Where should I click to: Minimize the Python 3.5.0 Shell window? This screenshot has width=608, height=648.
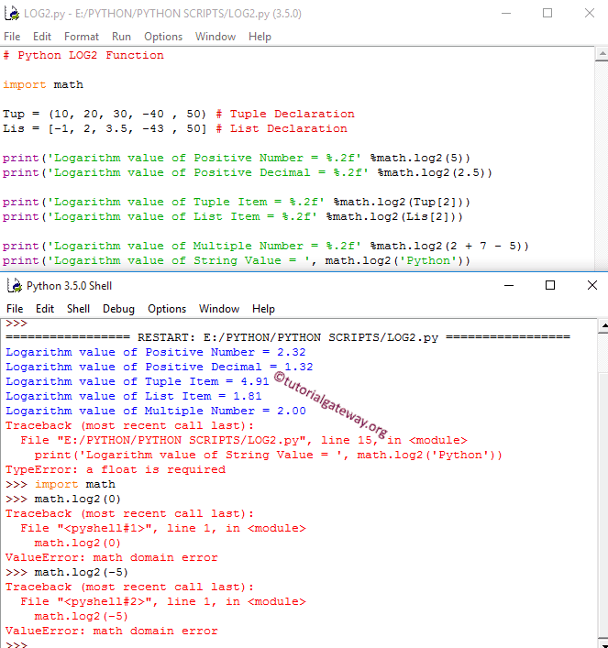[x=509, y=285]
